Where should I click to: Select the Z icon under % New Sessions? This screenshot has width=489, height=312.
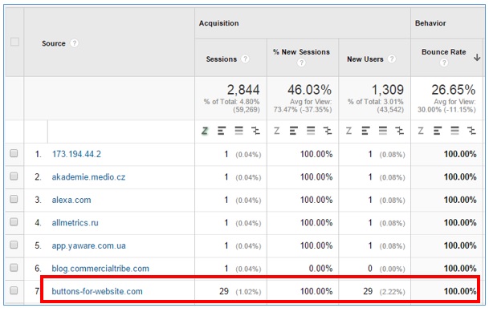coord(277,131)
